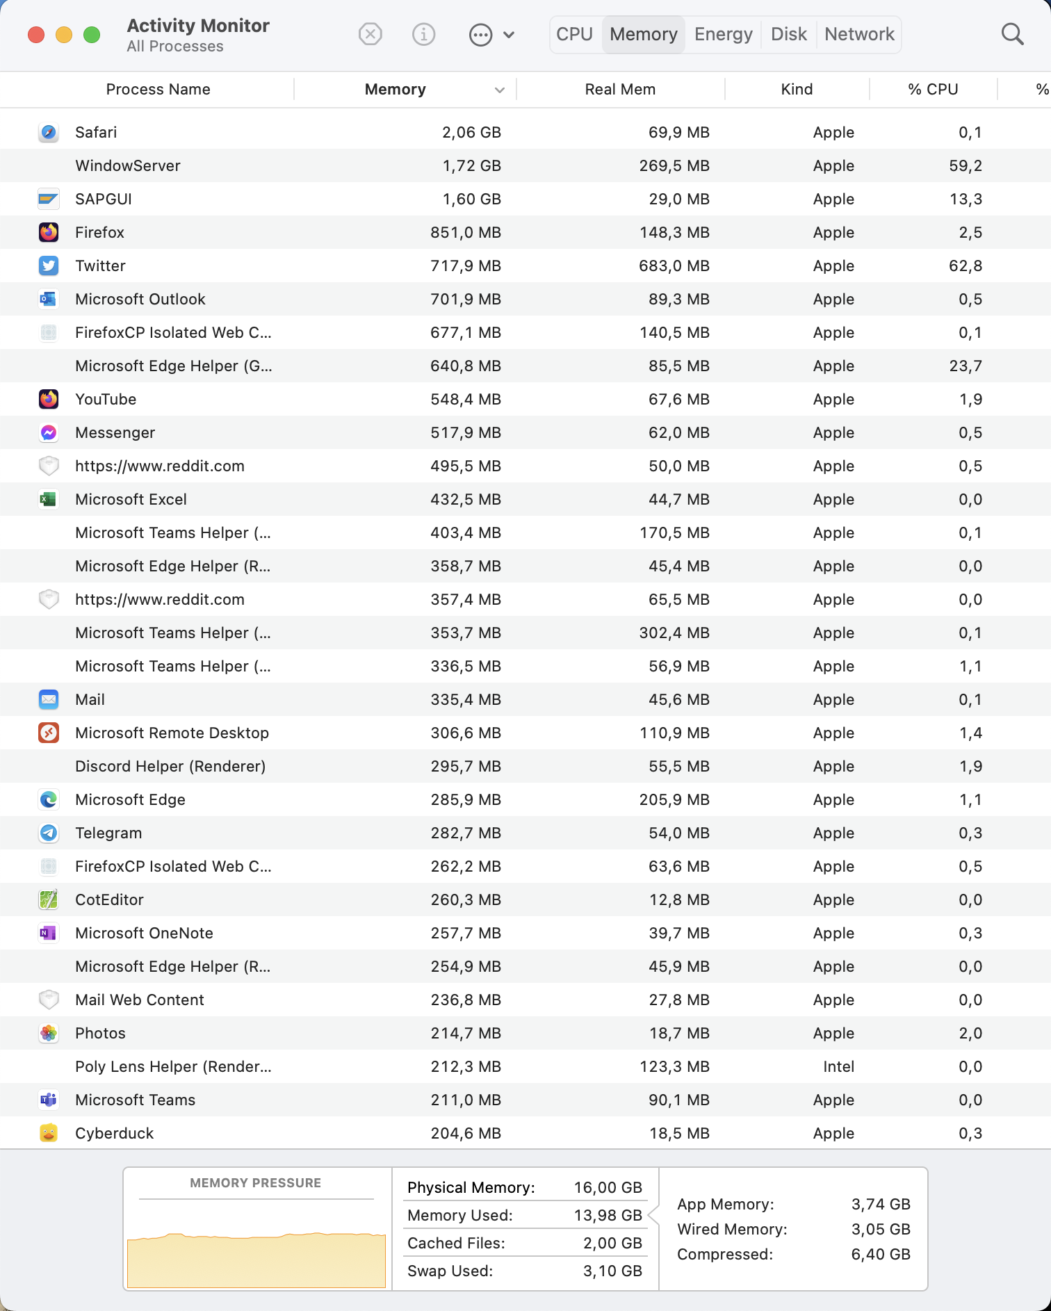The image size is (1051, 1311).
Task: Click the Microsoft Edge icon
Action: click(x=49, y=799)
